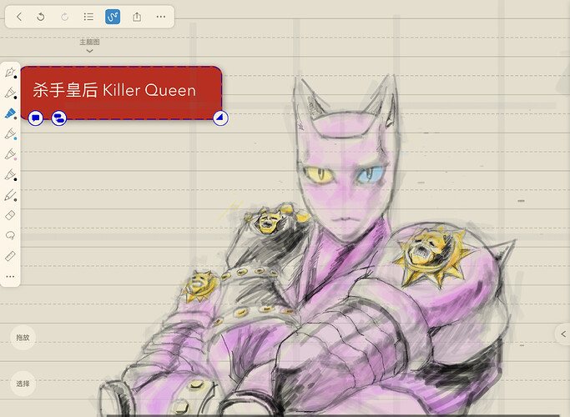Image resolution: width=570 pixels, height=417 pixels.
Task: Toggle the blue drawing mode button
Action: pyautogui.click(x=113, y=17)
